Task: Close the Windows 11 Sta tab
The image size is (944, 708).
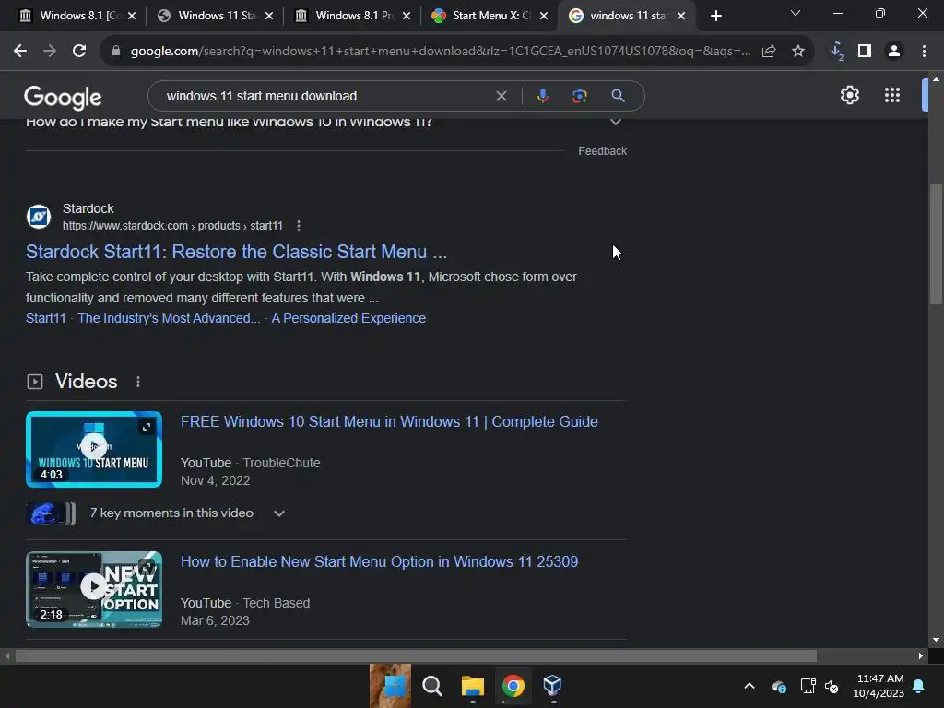Action: 269,16
